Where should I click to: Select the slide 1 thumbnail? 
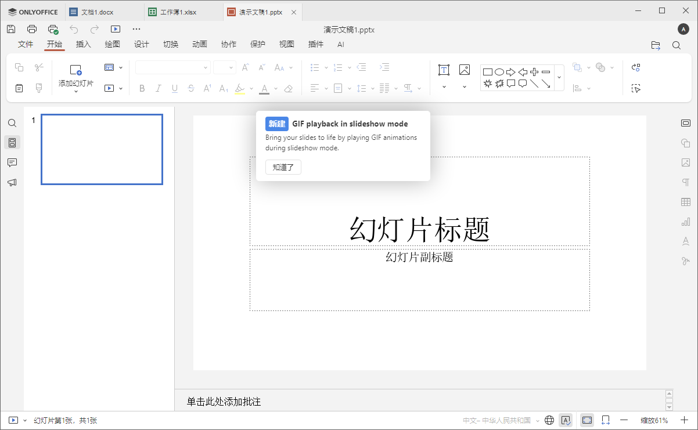click(102, 149)
